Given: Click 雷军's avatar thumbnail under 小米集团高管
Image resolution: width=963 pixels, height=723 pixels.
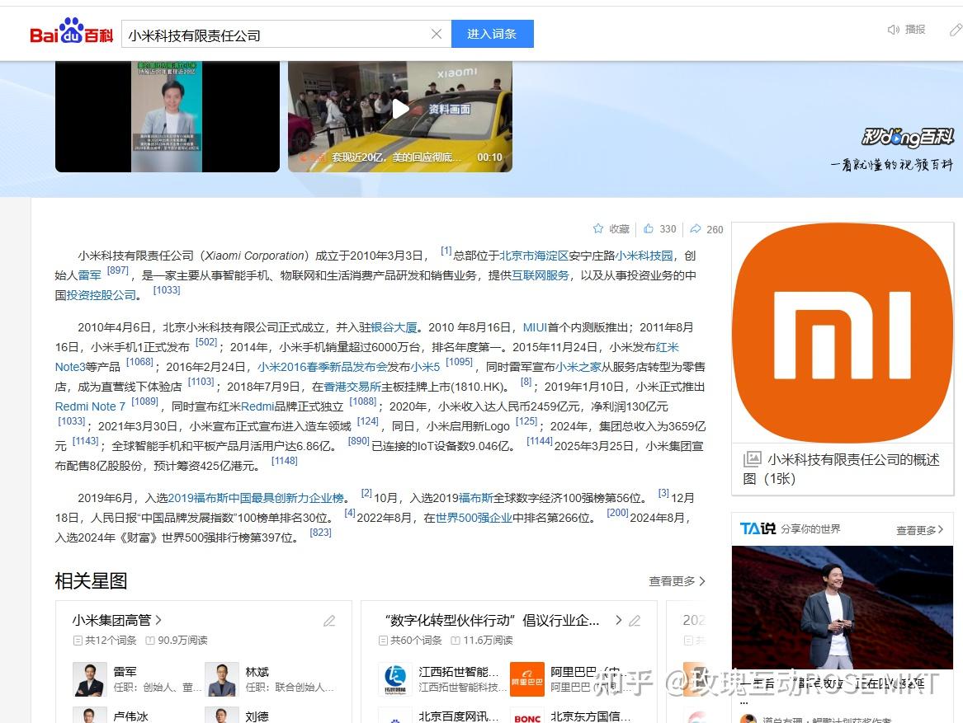Looking at the screenshot, I should 89,680.
